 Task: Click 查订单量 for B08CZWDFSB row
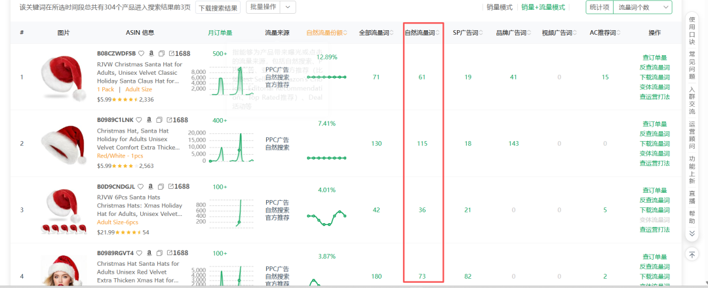pyautogui.click(x=655, y=58)
